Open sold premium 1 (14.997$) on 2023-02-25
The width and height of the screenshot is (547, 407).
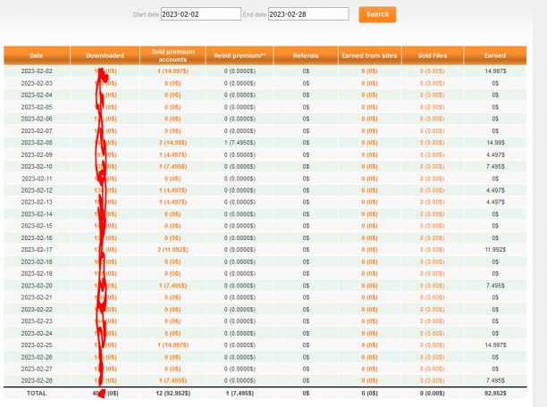pyautogui.click(x=173, y=345)
